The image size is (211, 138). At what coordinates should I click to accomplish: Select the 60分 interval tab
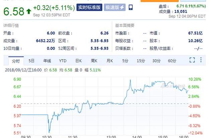[172, 61]
